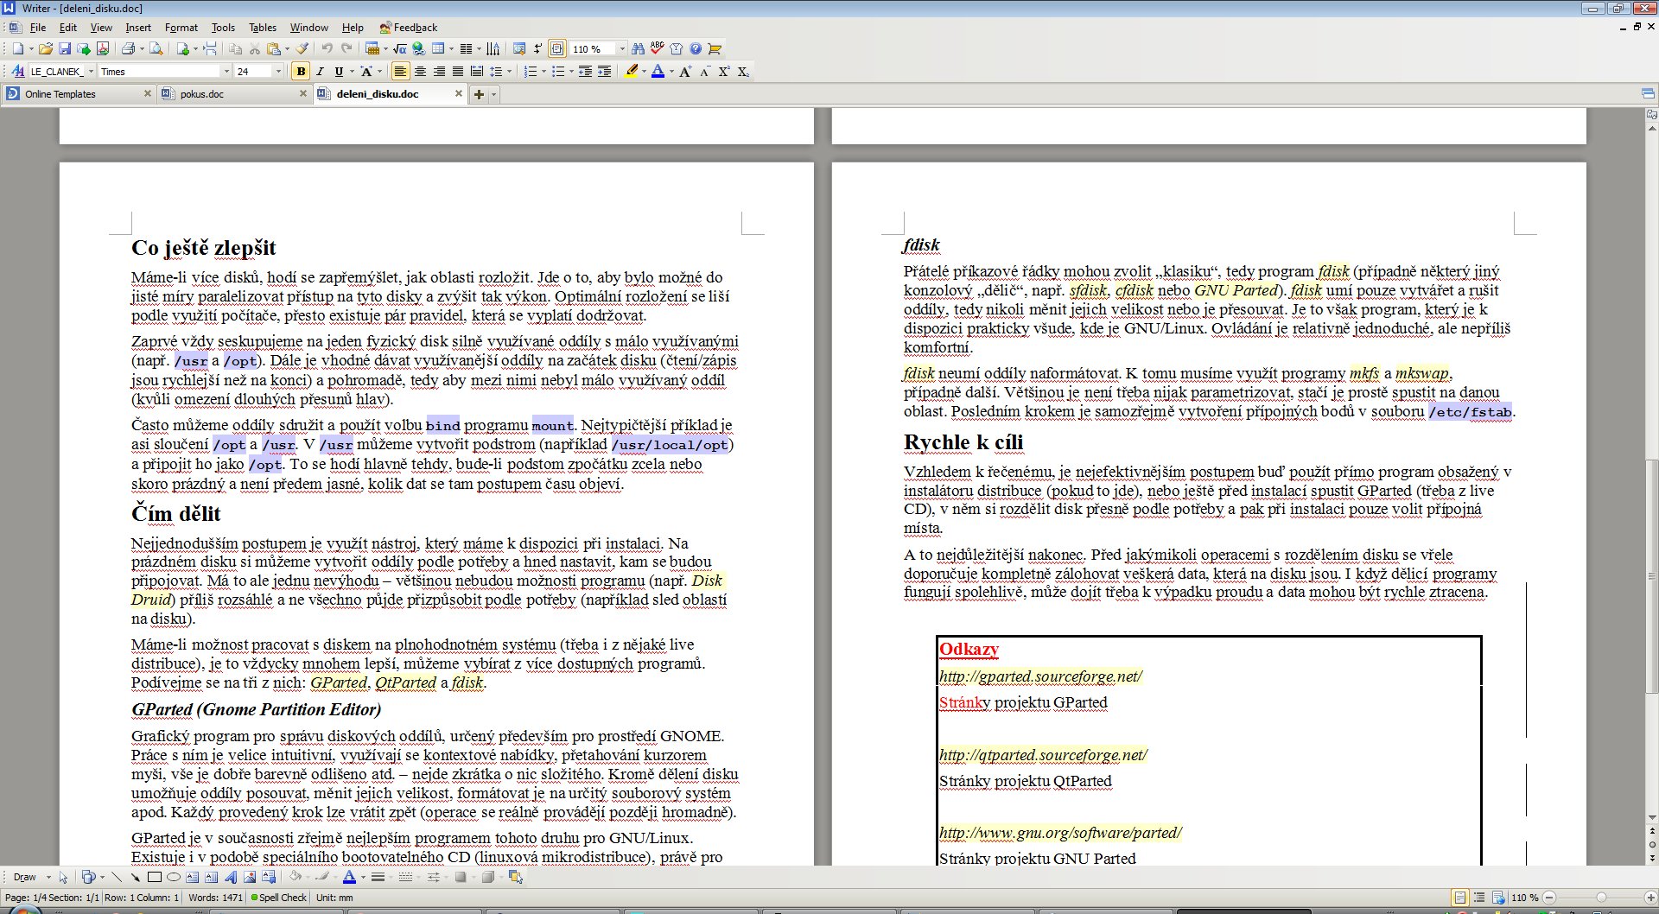Viewport: 1659px width, 914px height.
Task: Click the Print icon
Action: pyautogui.click(x=129, y=49)
